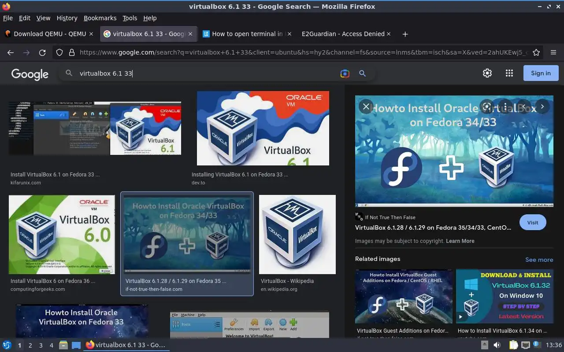564x352 pixels.
Task: Click the large Fedora 34/33 preview image
Action: (x=454, y=151)
